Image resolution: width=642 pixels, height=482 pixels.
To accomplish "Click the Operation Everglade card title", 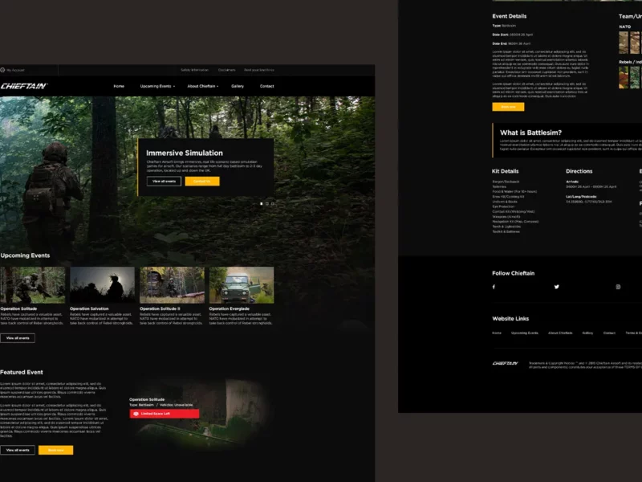I will pos(230,308).
